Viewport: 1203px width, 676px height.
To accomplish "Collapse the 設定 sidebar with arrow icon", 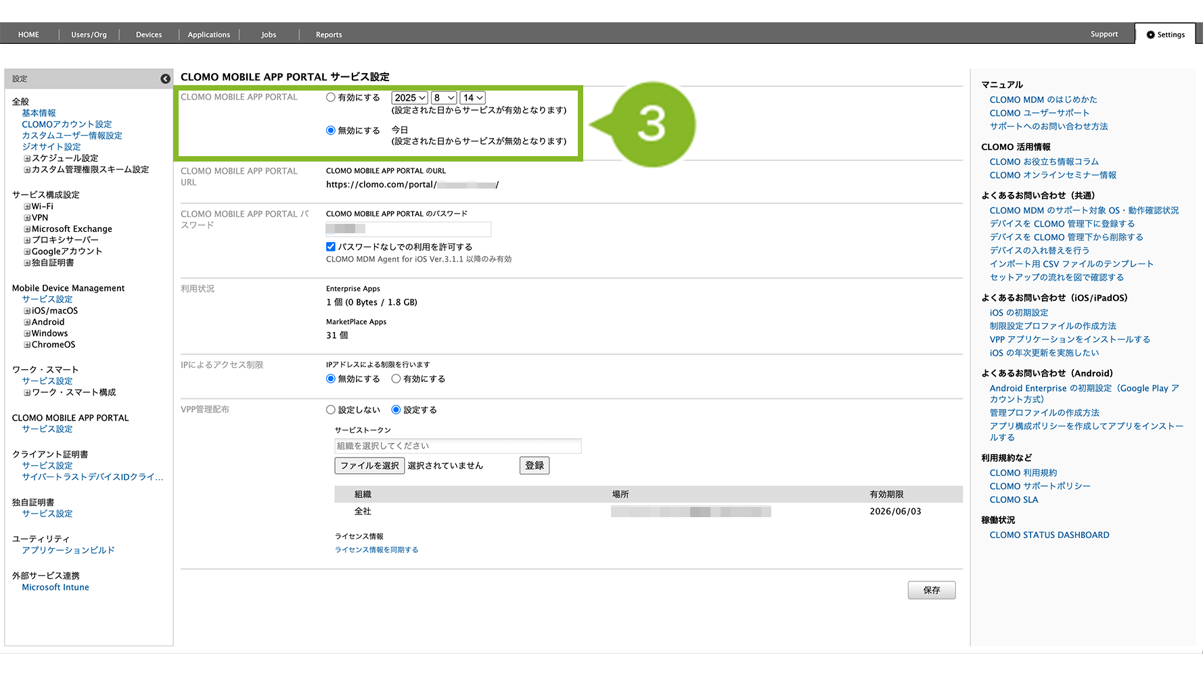I will [x=165, y=79].
